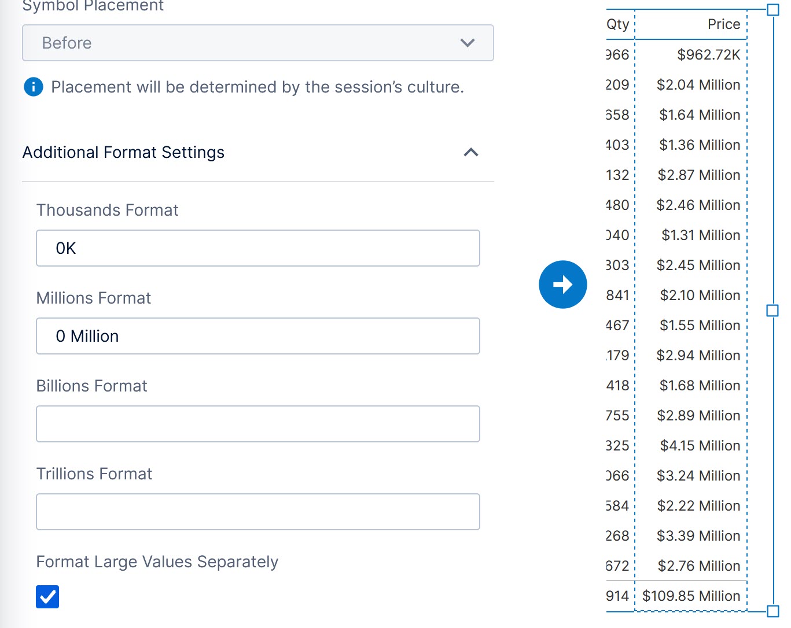Select the Before option text
This screenshot has height=628, width=791.
66,43
